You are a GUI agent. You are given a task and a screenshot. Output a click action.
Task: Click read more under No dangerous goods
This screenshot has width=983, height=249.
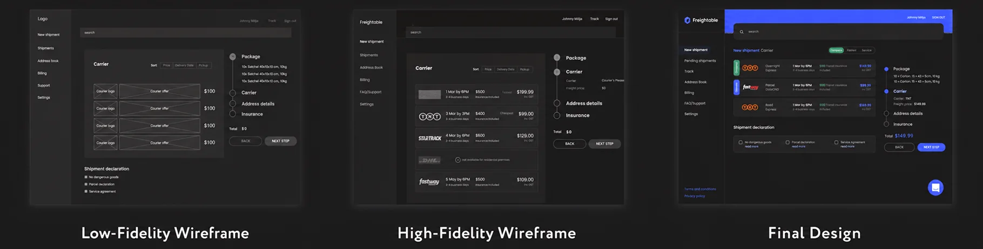pos(751,147)
